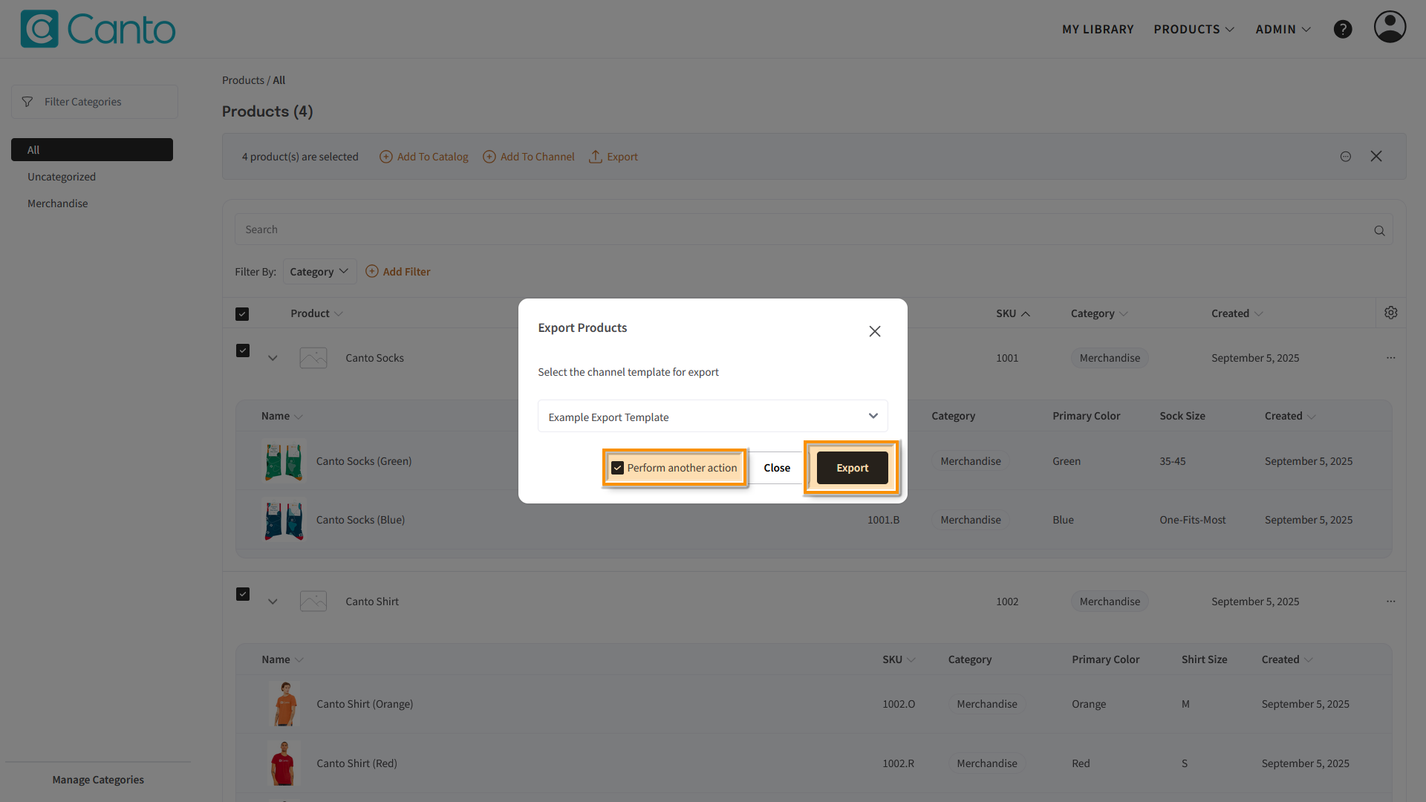This screenshot has height=802, width=1426.
Task: Collapse the Canto Socks row chevron
Action: 273,358
